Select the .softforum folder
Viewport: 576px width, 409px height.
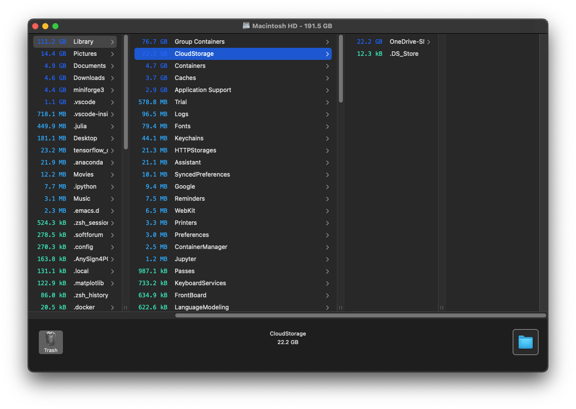[x=75, y=235]
